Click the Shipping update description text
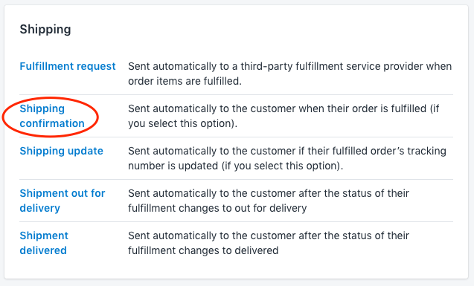 287,158
